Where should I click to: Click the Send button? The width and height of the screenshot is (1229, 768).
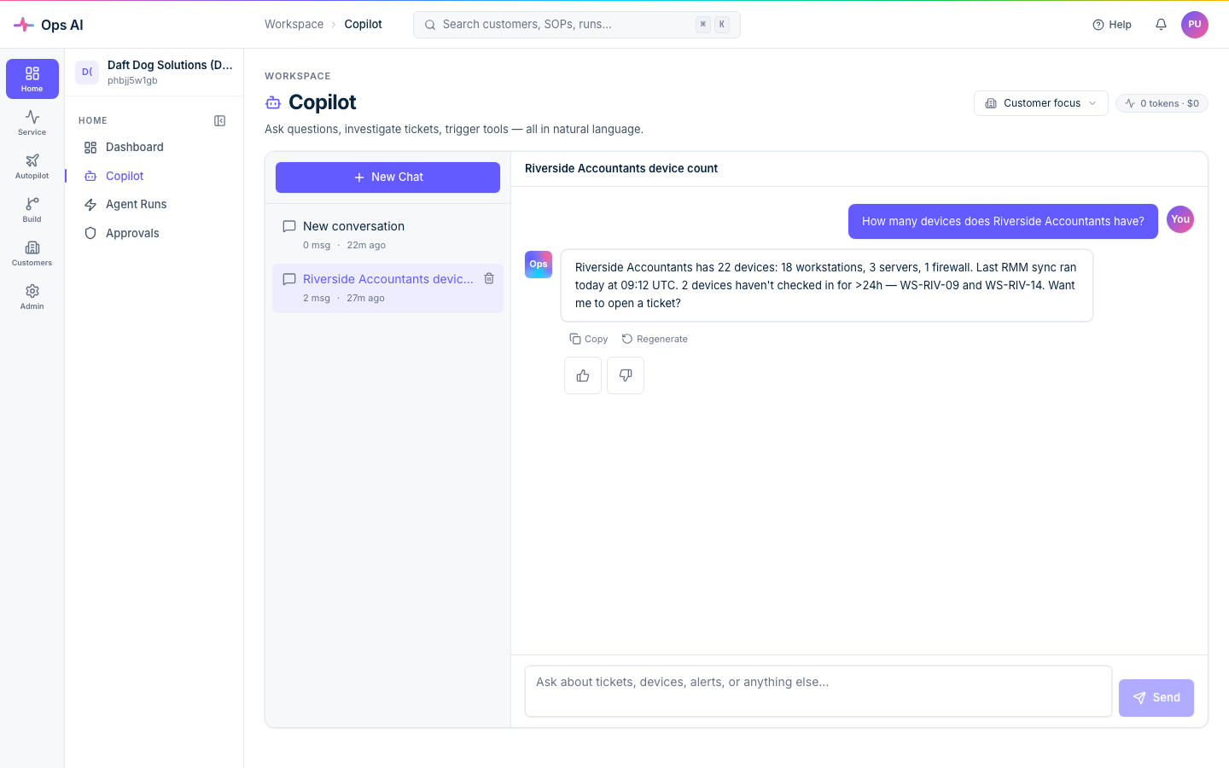pyautogui.click(x=1156, y=698)
